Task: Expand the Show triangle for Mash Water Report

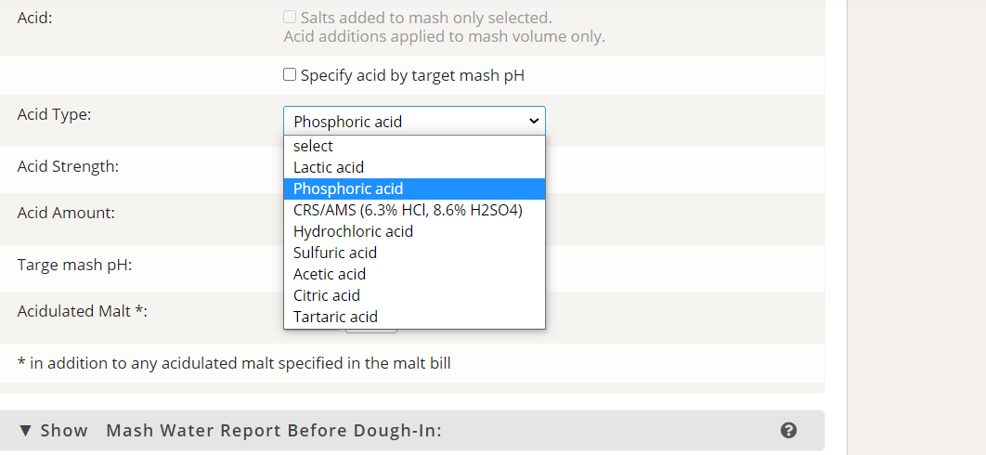Action: pos(25,431)
